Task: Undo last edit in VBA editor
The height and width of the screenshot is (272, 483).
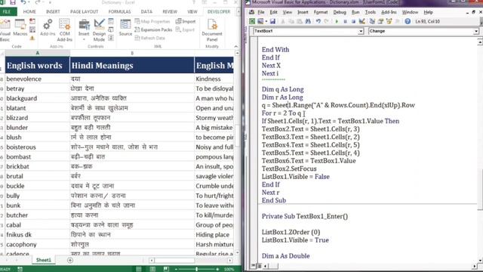Action: pos(318,21)
